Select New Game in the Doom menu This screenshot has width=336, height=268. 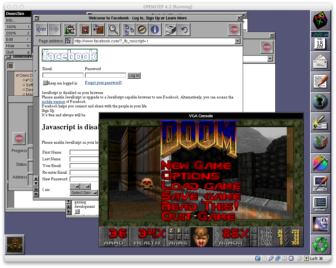click(196, 165)
